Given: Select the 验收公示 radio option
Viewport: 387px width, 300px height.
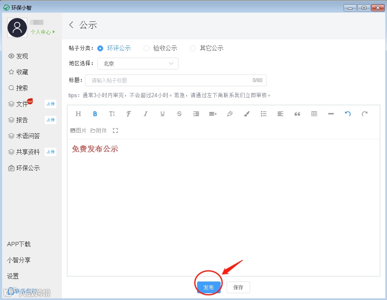Looking at the screenshot, I should [160, 48].
